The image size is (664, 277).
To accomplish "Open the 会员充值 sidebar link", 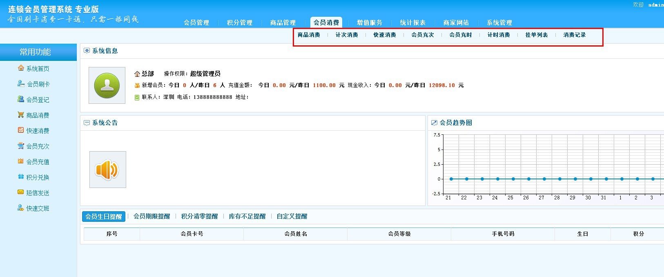I will pyautogui.click(x=38, y=162).
